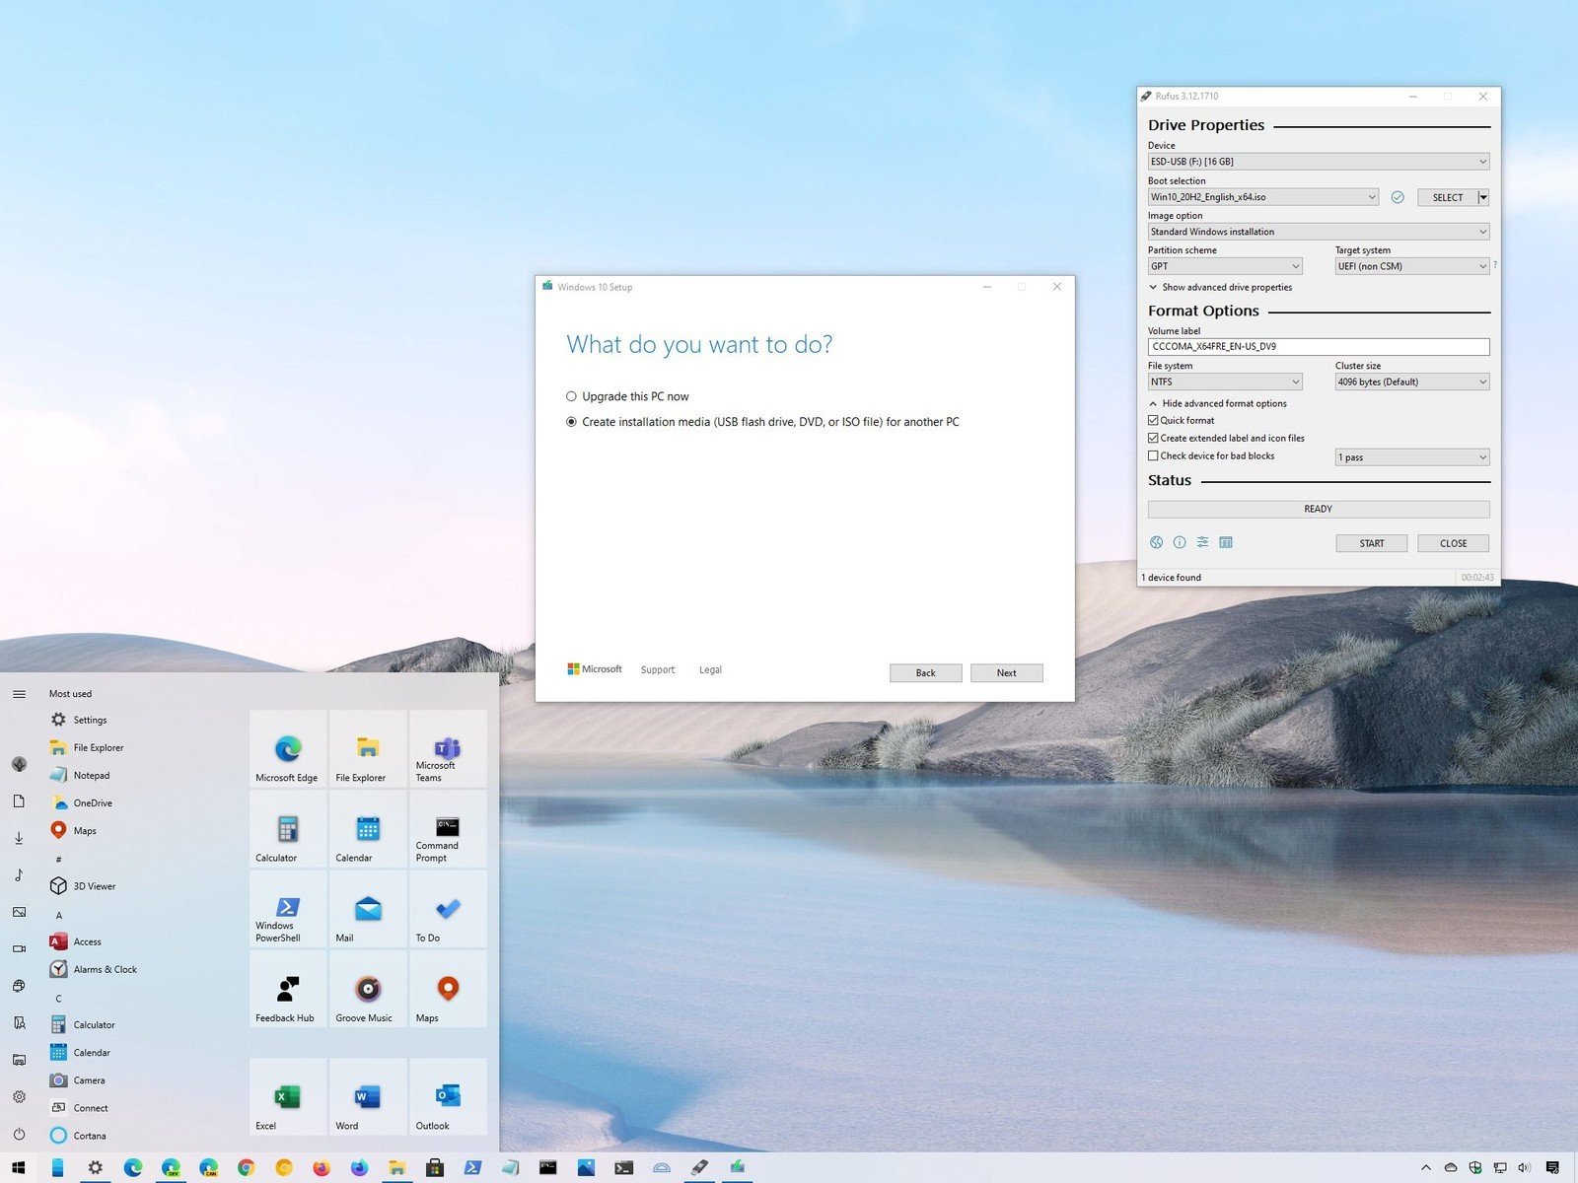Open Notepad from the Start menu list
The height and width of the screenshot is (1183, 1578).
point(91,775)
